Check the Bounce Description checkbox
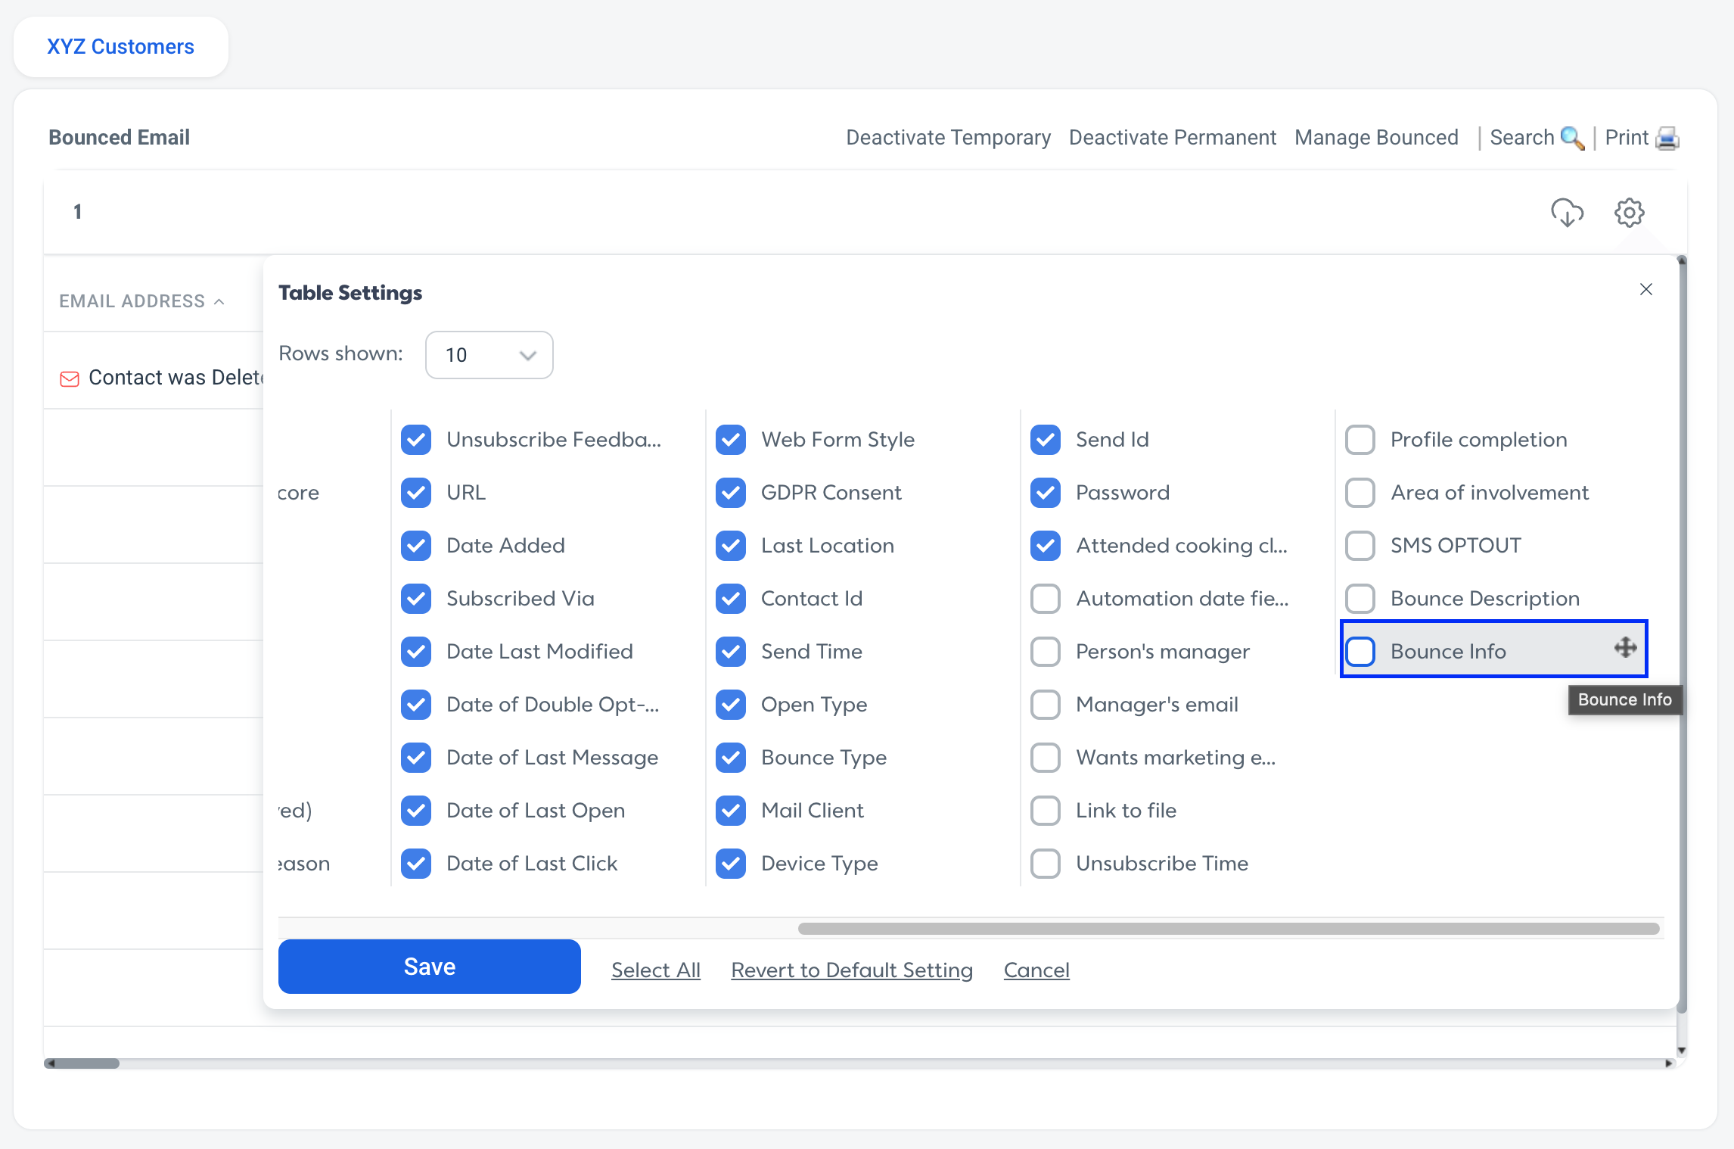This screenshot has height=1149, width=1734. click(x=1360, y=599)
